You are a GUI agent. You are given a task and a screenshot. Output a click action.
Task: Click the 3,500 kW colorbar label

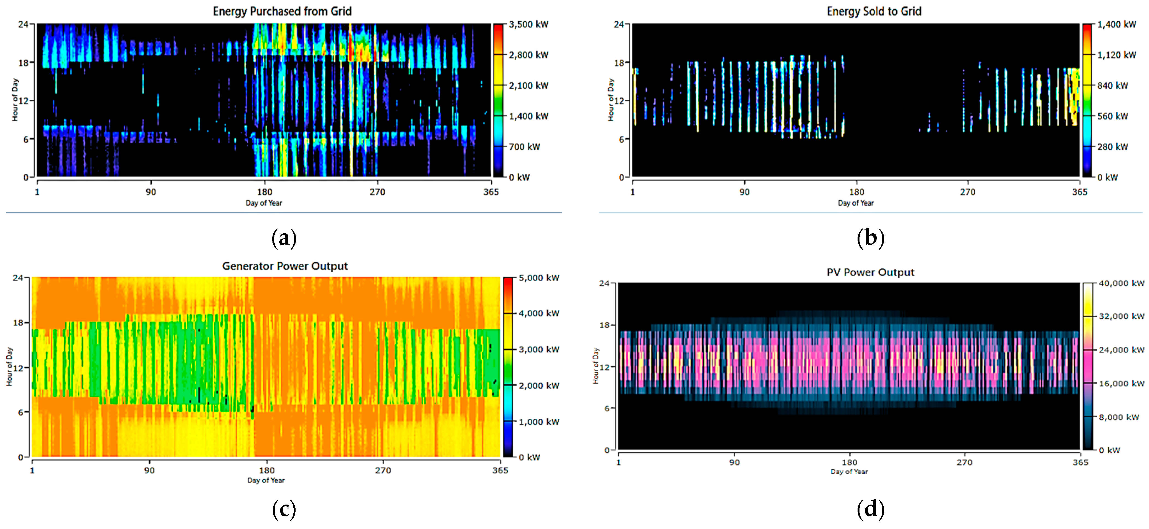pyautogui.click(x=528, y=24)
